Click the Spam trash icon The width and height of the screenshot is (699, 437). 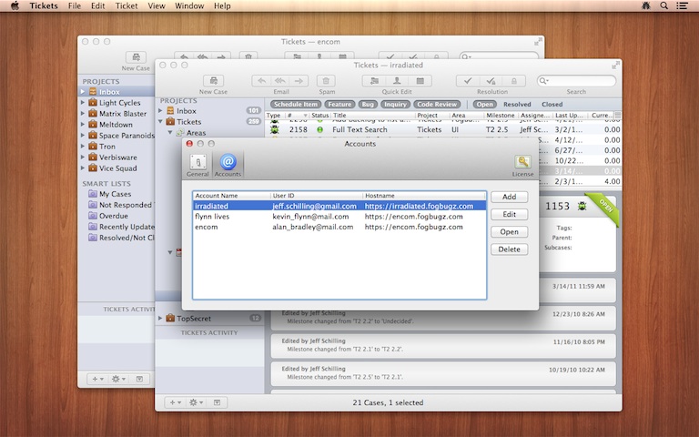coord(327,81)
